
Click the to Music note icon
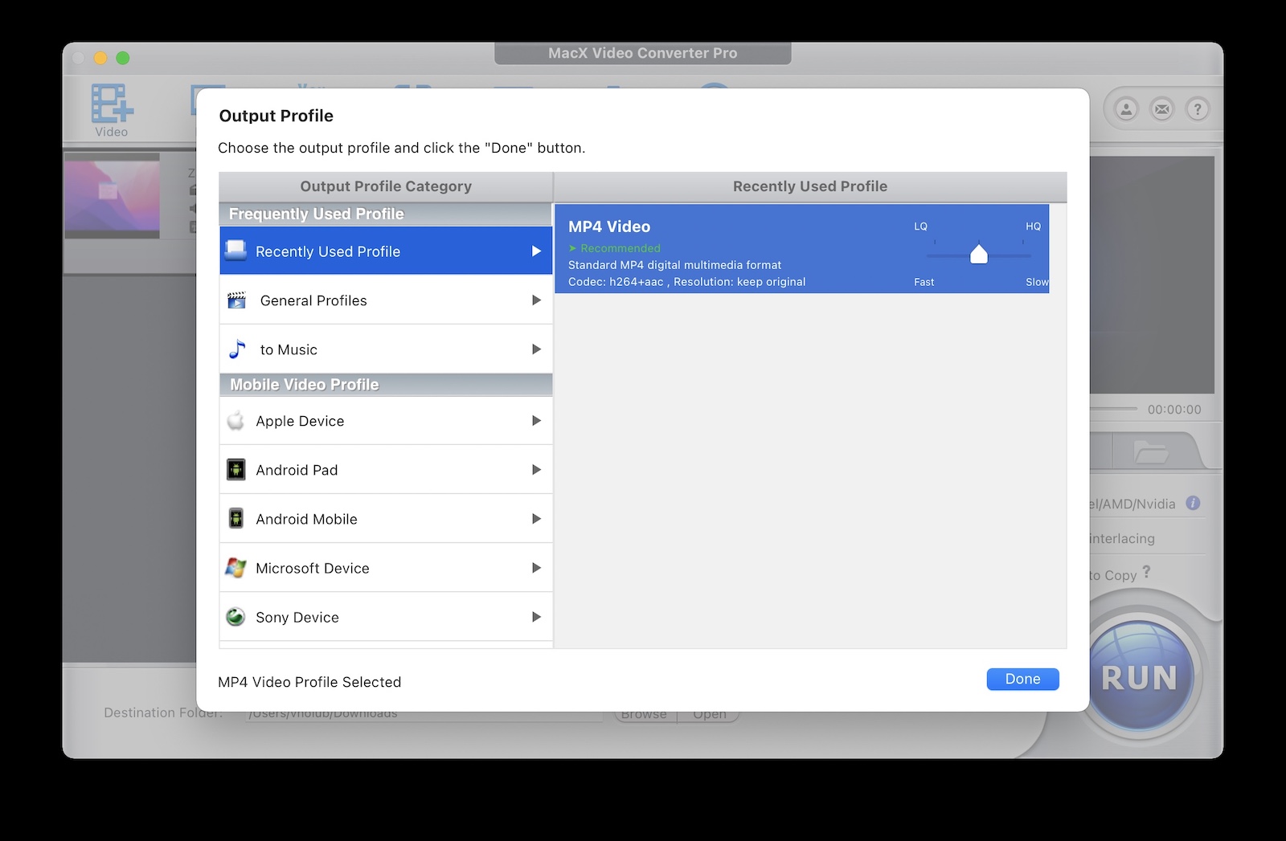(237, 349)
